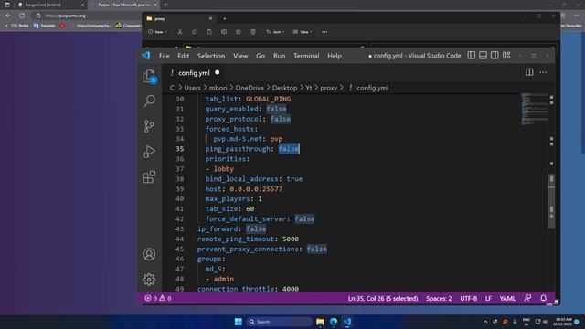Open See more ellipsis in File Explorer toolbar
585x329 pixels.
[324, 32]
